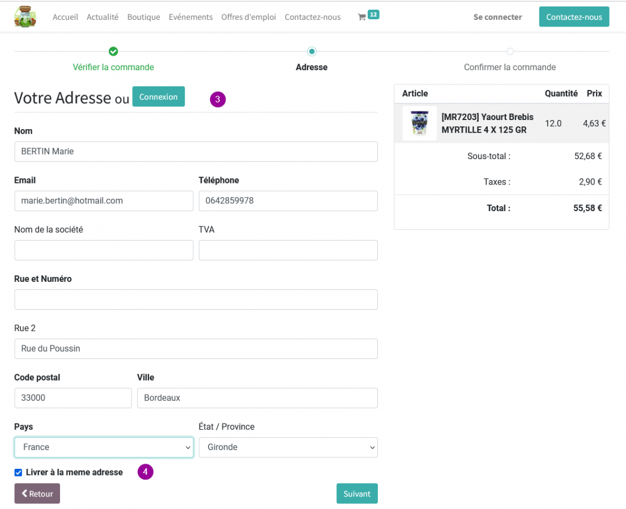The width and height of the screenshot is (626, 509).
Task: Open Contactez-nous in the navigation menu
Action: 313,17
